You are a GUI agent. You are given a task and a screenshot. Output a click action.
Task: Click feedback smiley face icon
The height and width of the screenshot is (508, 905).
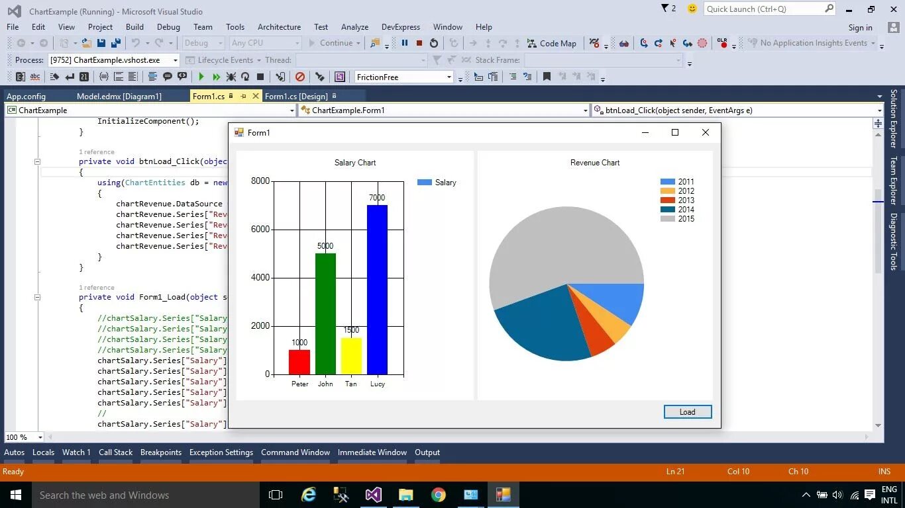(692, 9)
